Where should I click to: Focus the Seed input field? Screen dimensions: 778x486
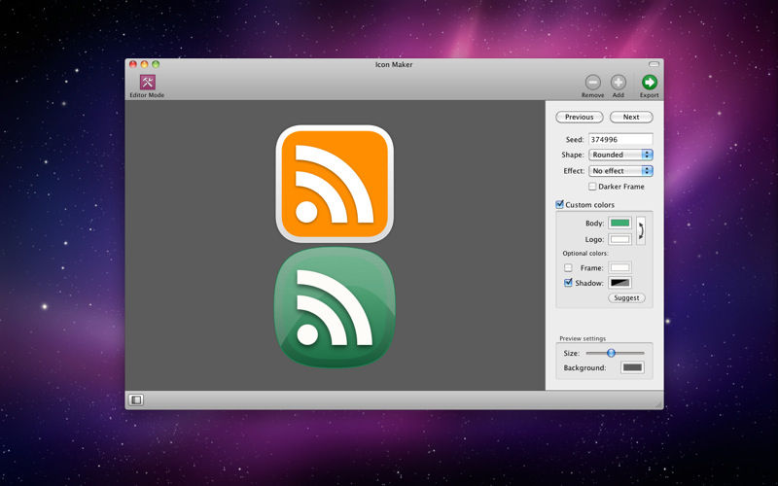click(620, 139)
